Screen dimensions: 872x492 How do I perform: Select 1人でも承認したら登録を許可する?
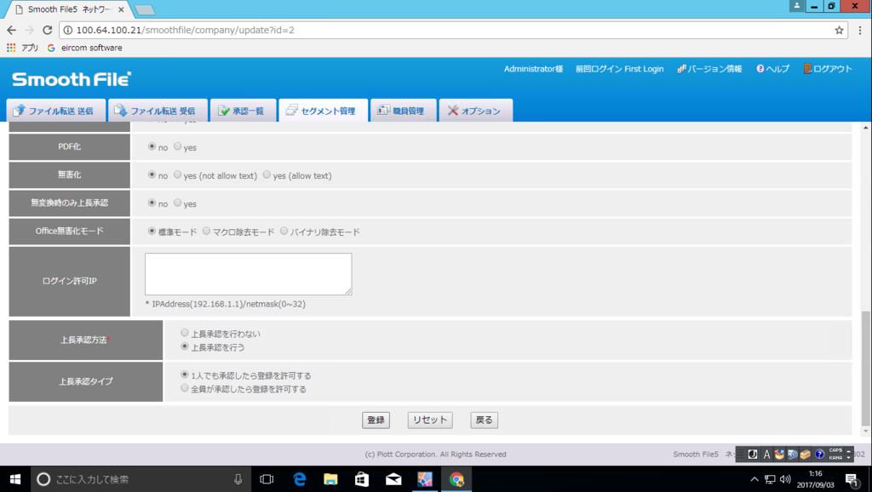point(185,375)
